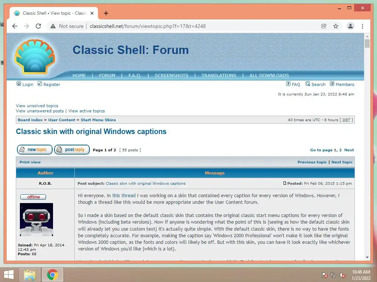This screenshot has width=377, height=282.
Task: Click the browser forward arrow
Action: (x=27, y=26)
